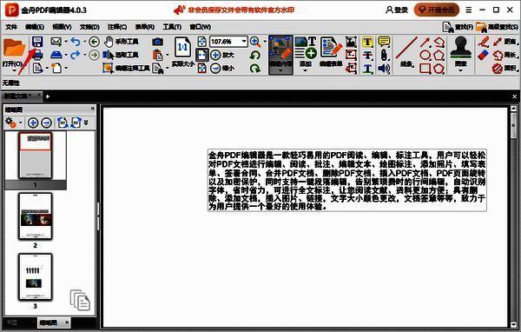Click the blue Undo arrow
The height and width of the screenshot is (332, 521).
(76, 42)
